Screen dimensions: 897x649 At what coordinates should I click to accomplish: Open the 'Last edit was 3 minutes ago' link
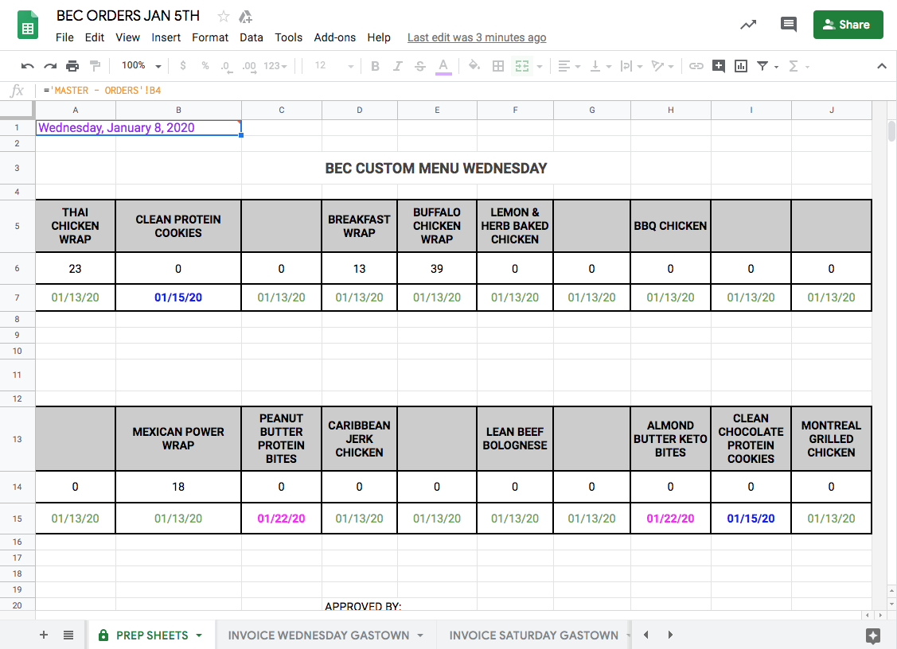pyautogui.click(x=476, y=37)
